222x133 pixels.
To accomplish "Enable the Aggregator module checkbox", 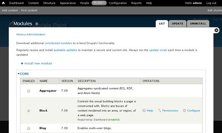I will (x=28, y=91).
